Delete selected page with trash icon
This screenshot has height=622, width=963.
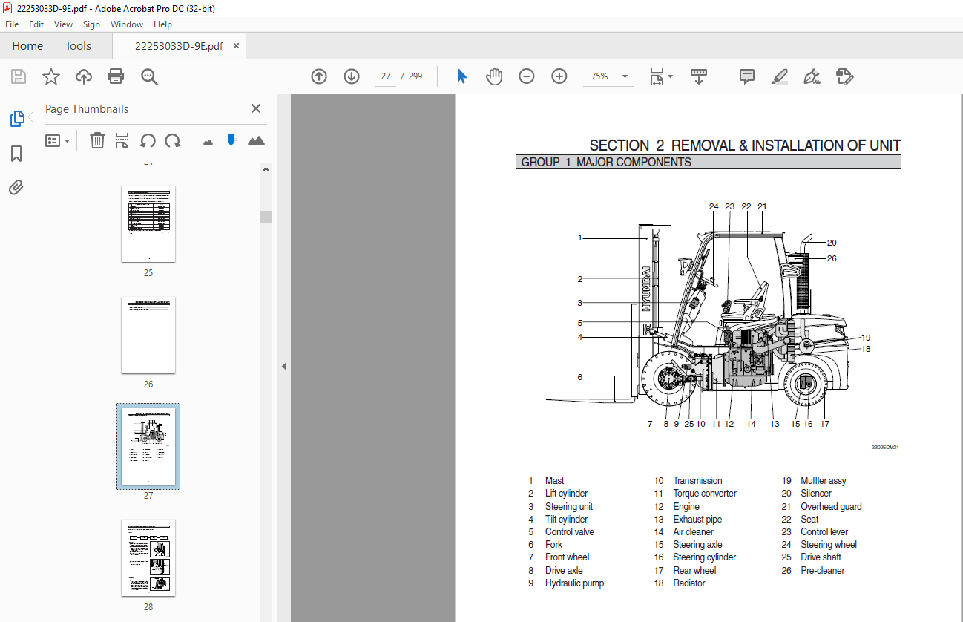point(97,140)
